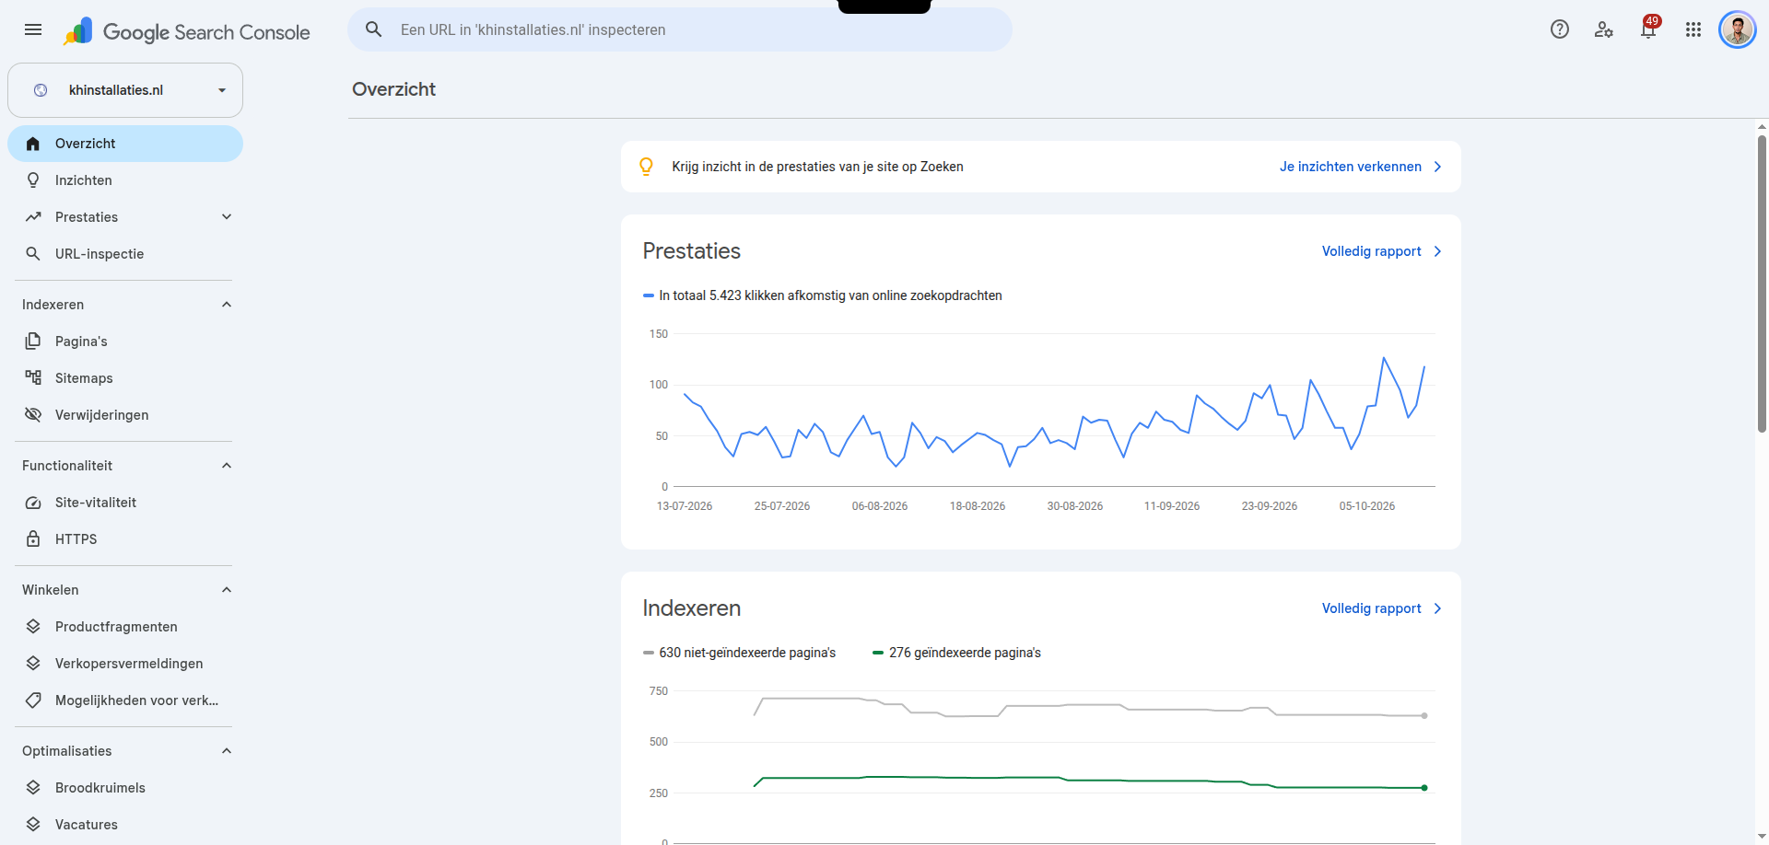This screenshot has height=845, width=1769.
Task: Collapse the Functionaliteit section
Action: click(227, 466)
